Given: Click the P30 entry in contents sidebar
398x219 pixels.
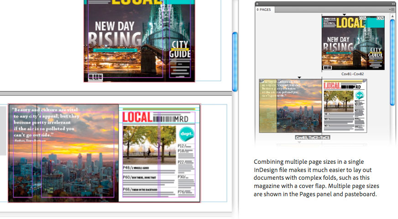Looking at the screenshot, I should [x=183, y=177].
